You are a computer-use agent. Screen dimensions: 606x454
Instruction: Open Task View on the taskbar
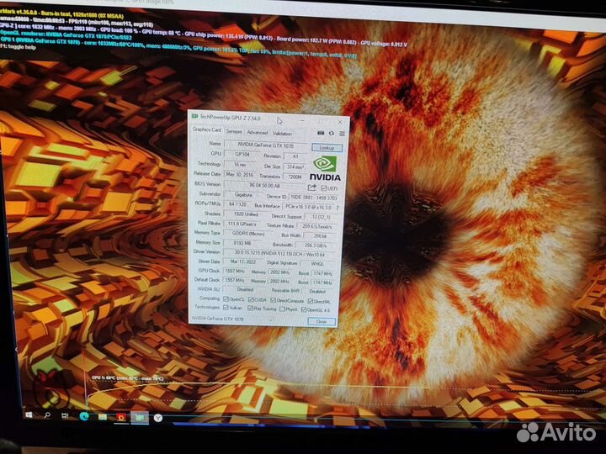tap(65, 415)
